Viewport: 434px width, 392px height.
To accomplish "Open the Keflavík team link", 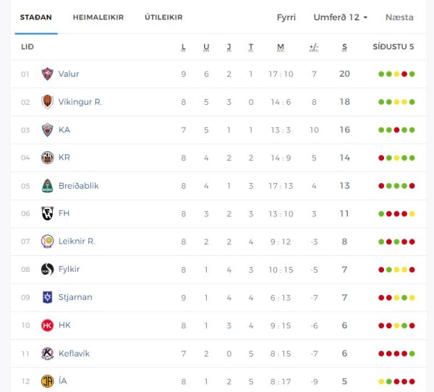I will 75,354.
